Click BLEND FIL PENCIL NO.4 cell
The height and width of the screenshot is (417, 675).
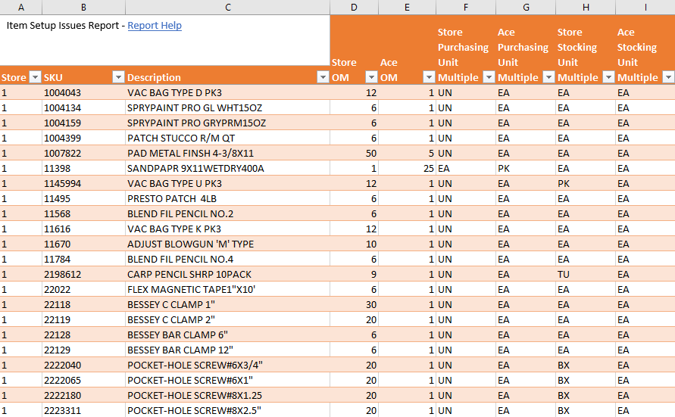[x=228, y=259]
